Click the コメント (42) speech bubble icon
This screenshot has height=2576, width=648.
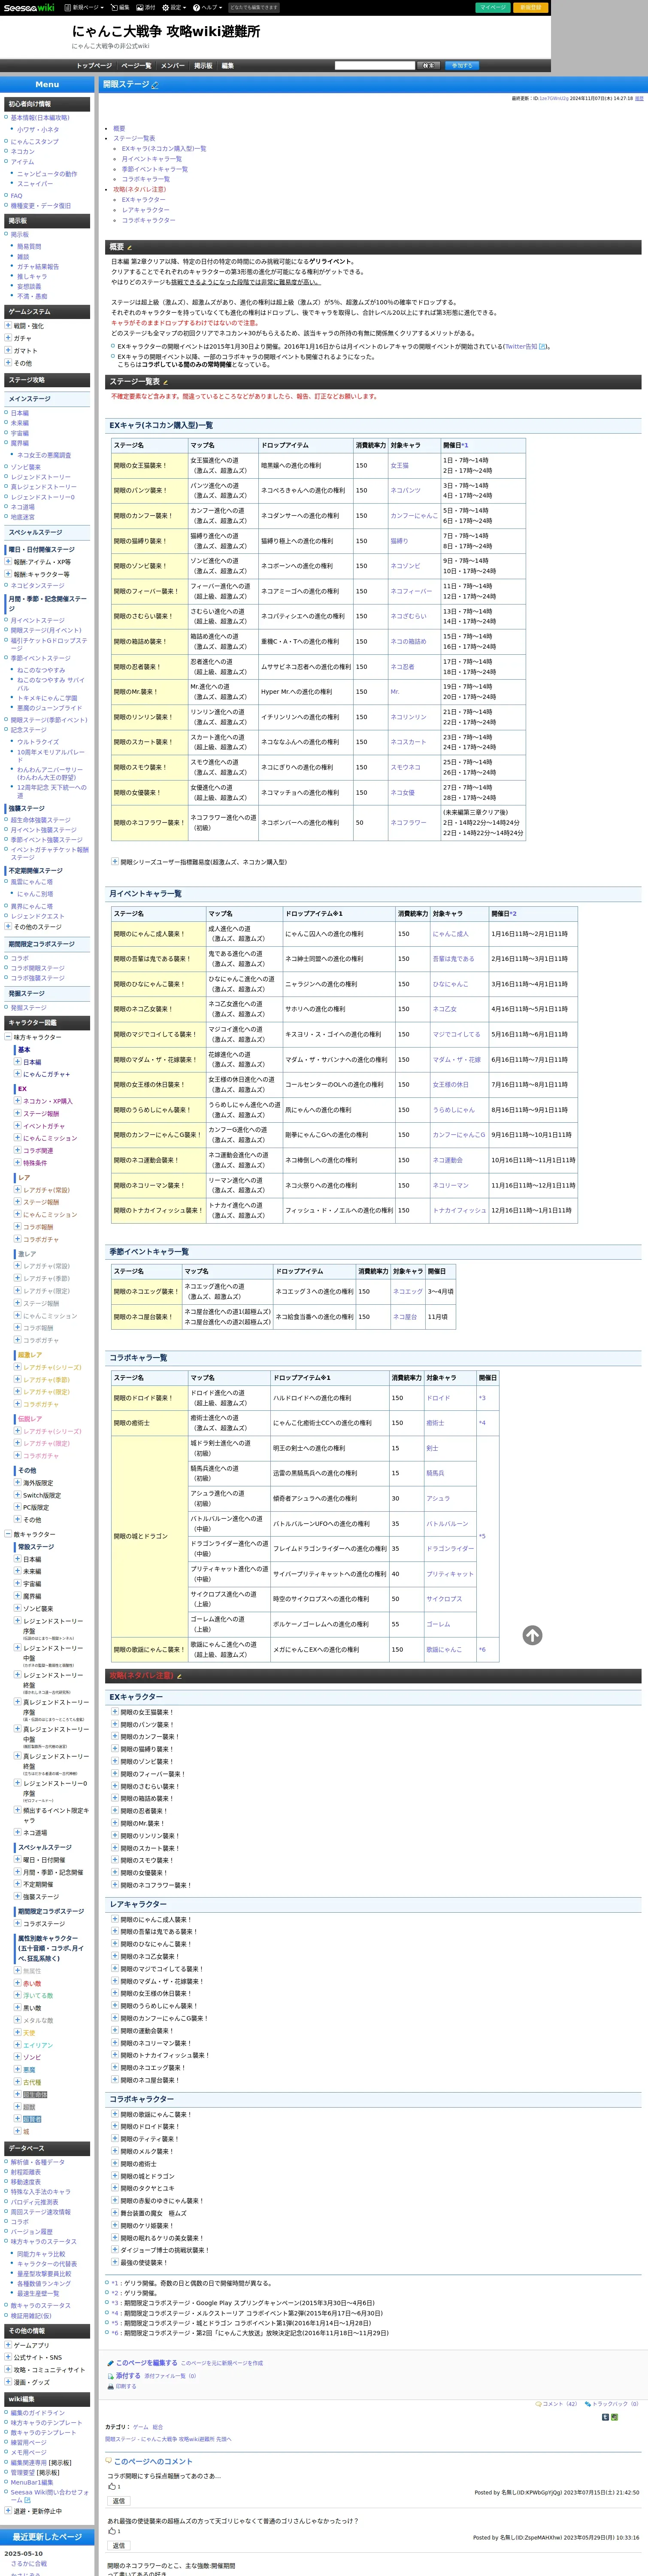click(x=539, y=2404)
